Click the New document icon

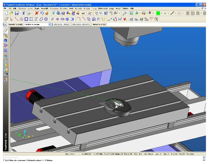[7, 13]
